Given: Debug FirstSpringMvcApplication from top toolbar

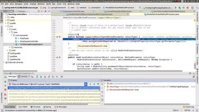Looking at the screenshot, I should coord(180,8).
